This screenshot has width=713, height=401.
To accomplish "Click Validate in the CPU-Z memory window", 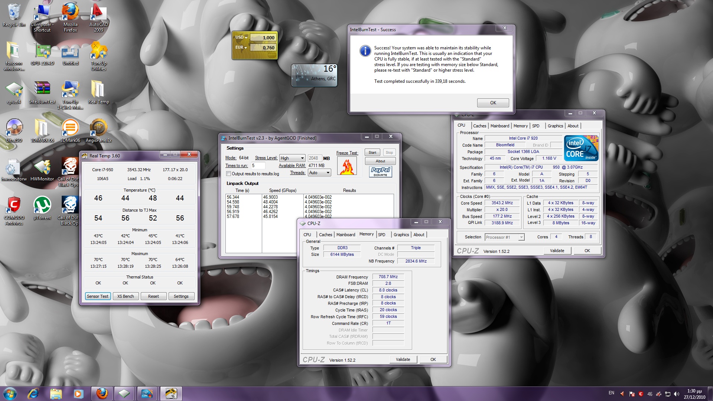I will click(403, 359).
